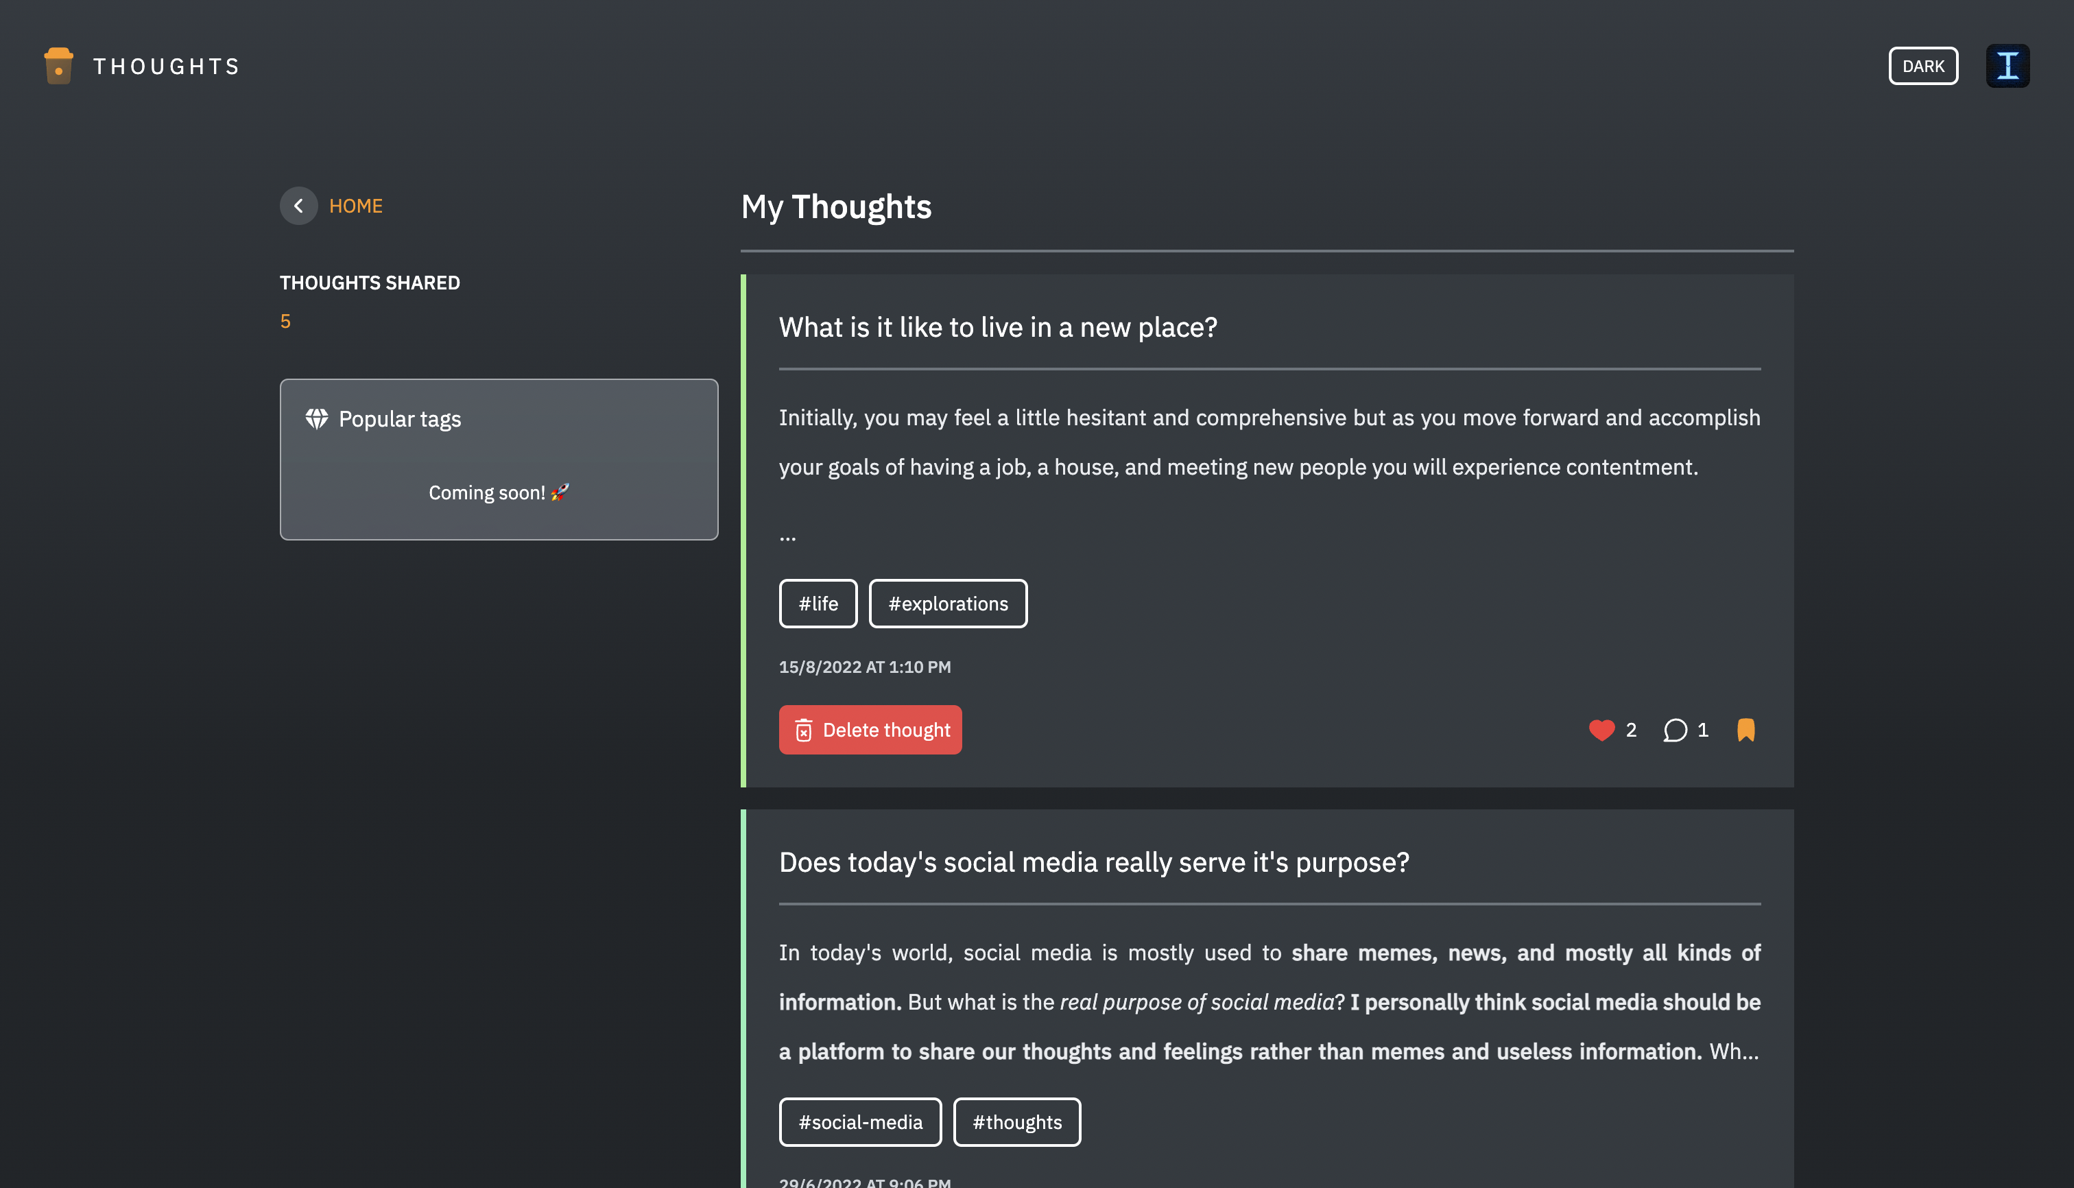
Task: Open comments via speech bubble icon
Action: point(1675,729)
